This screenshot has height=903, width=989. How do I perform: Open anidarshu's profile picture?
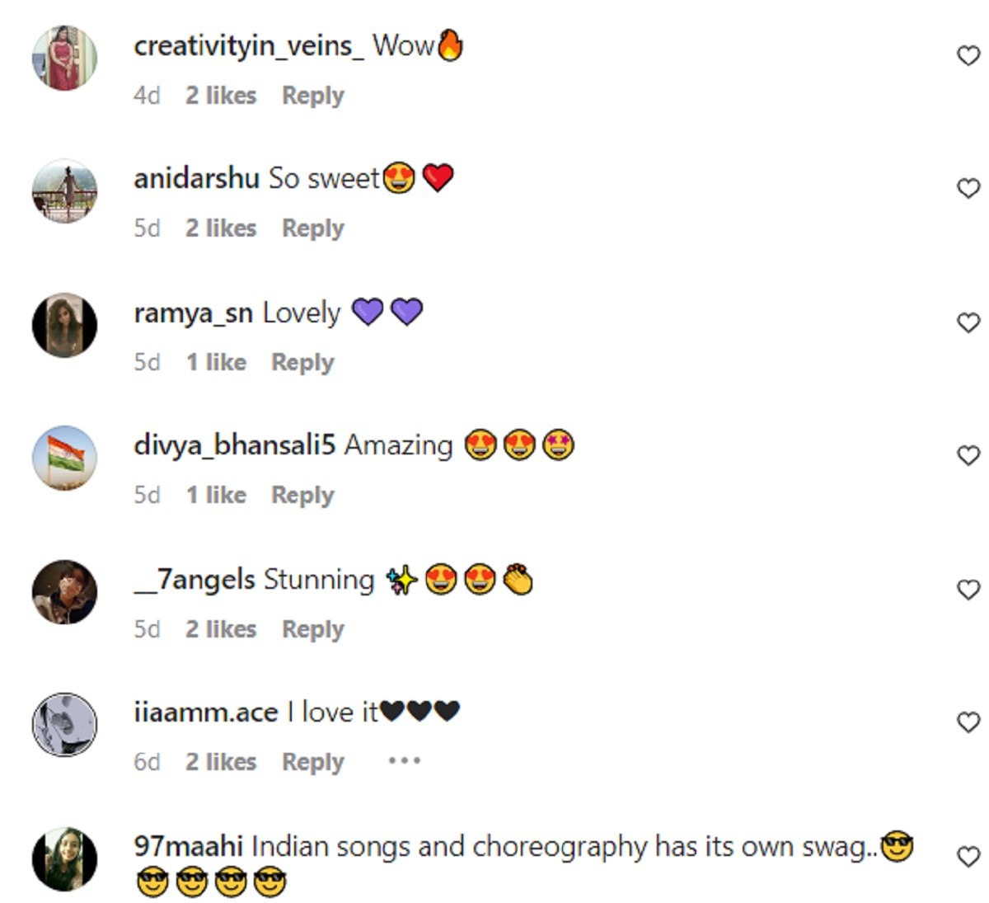click(x=64, y=191)
